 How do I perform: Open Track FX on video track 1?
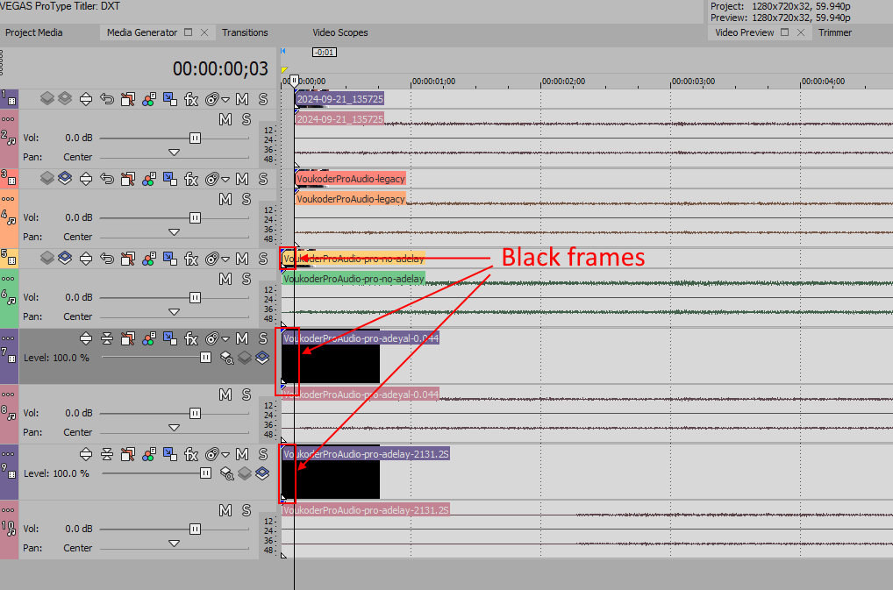190,99
